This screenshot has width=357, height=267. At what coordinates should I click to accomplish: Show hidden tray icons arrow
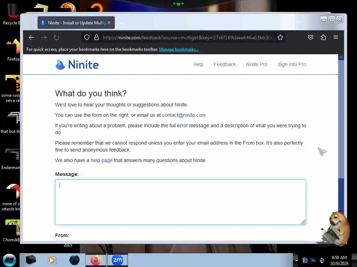[296, 260]
